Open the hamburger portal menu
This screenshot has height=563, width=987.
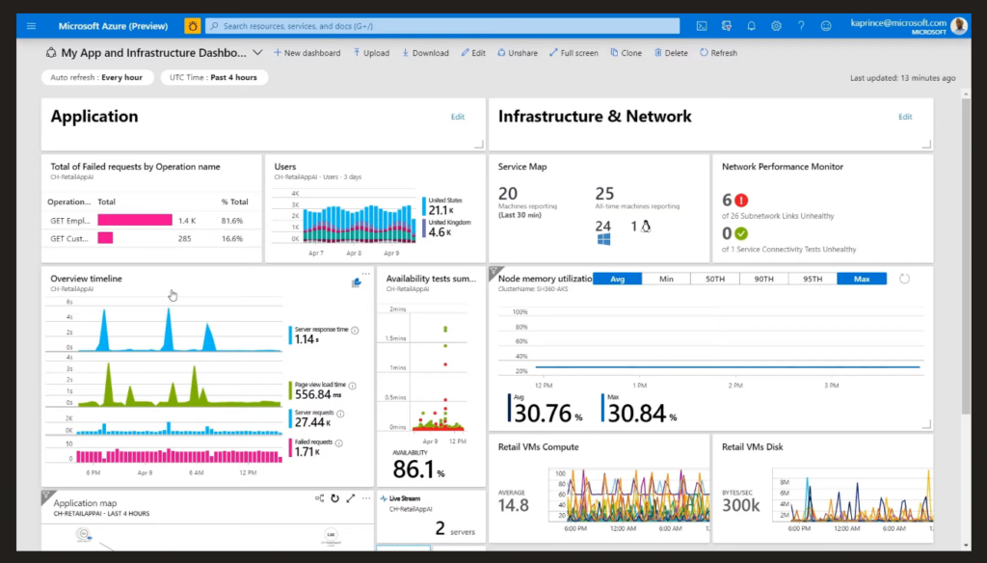(32, 26)
